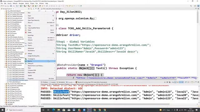Choose Run As in the context menu

coord(40,61)
